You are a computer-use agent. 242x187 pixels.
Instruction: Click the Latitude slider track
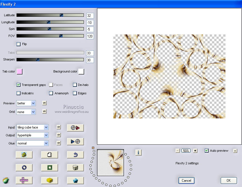[x=50, y=15]
